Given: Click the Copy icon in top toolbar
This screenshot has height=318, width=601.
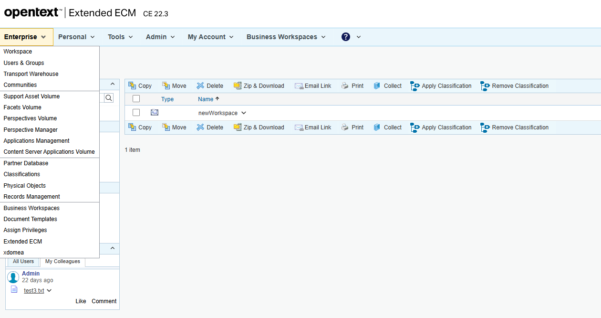Looking at the screenshot, I should [x=132, y=86].
